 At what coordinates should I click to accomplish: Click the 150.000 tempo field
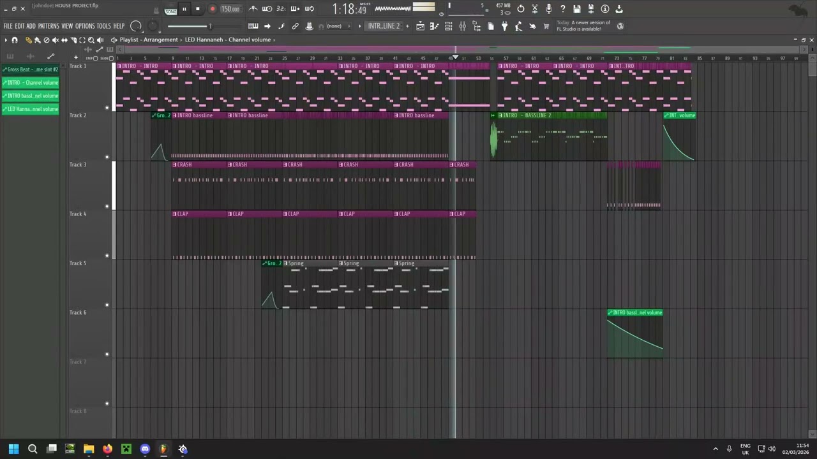click(x=230, y=9)
